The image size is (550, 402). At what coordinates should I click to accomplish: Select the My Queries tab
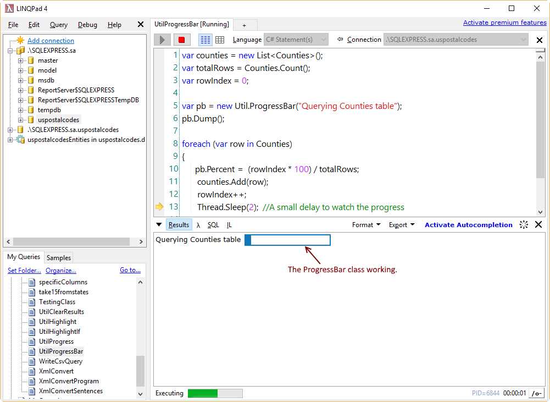click(x=24, y=257)
